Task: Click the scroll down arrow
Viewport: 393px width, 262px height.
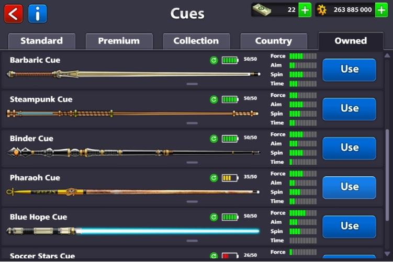Action: coord(387,254)
